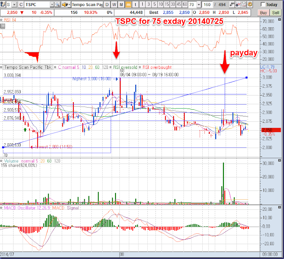Click the C button beside the symbol field
284x259 pixels.
(21, 5)
